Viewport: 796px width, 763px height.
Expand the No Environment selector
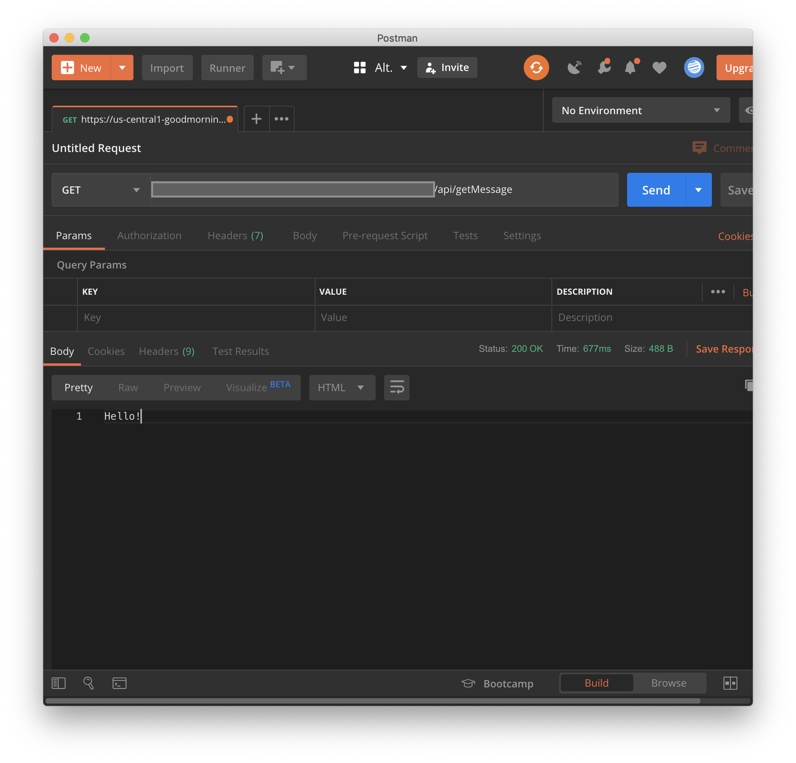[641, 110]
